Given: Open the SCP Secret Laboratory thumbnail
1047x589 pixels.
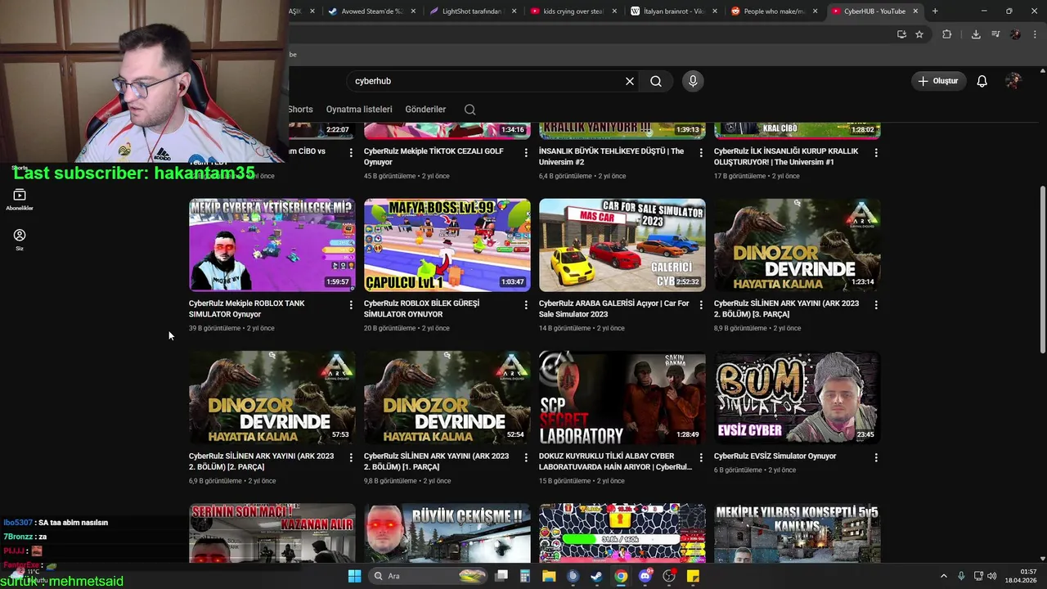Looking at the screenshot, I should click(622, 398).
